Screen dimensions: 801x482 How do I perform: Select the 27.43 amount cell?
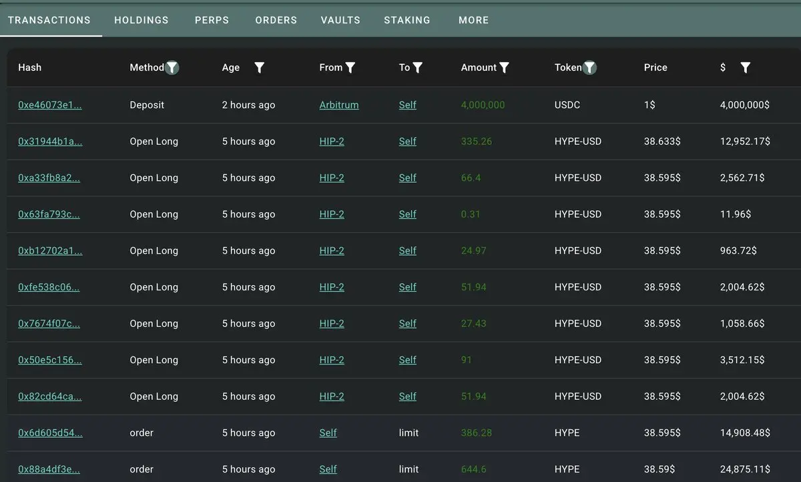pos(474,323)
